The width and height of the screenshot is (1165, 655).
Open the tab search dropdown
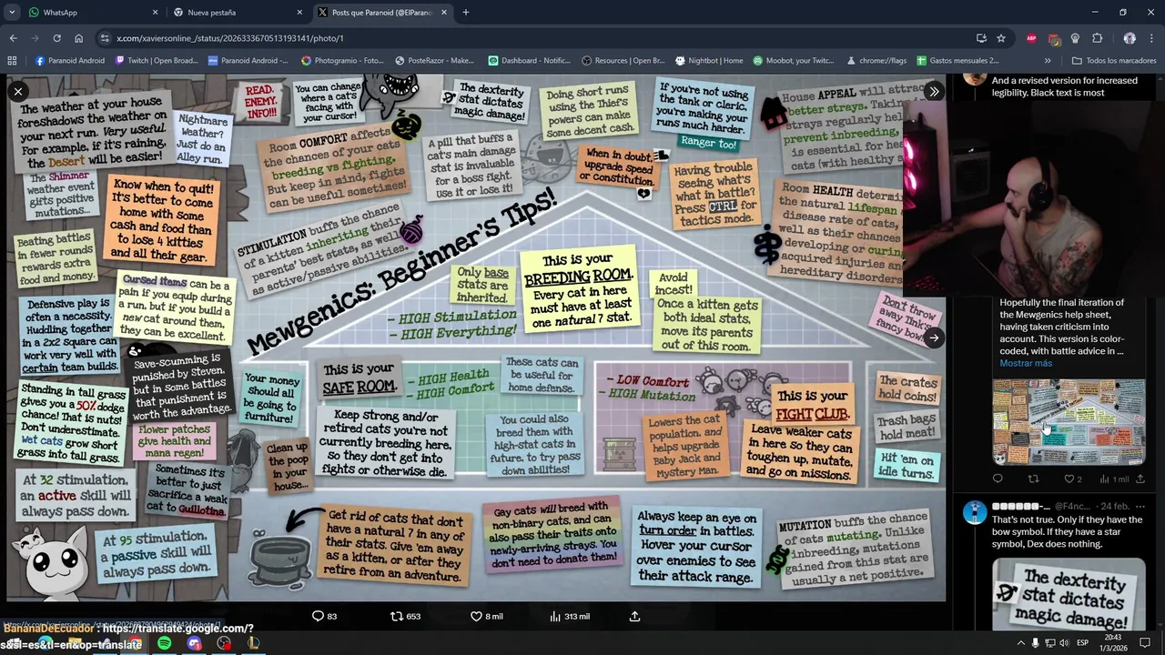[12, 13]
